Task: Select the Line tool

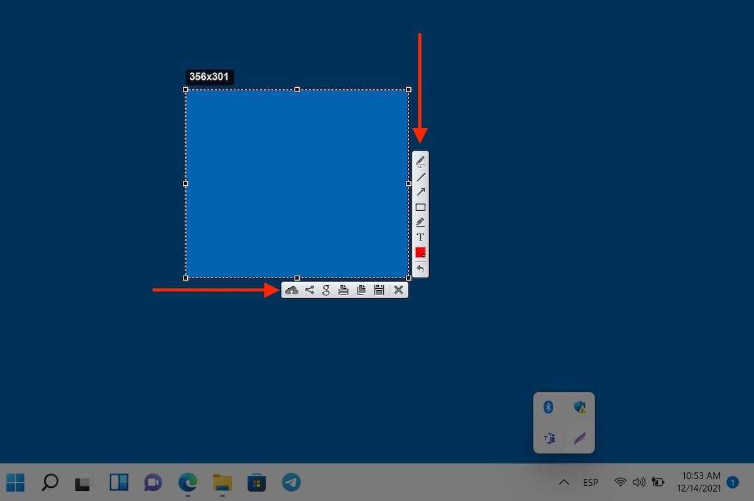Action: [x=420, y=177]
